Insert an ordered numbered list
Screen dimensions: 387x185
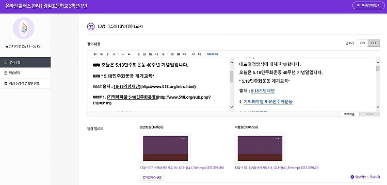point(144,54)
